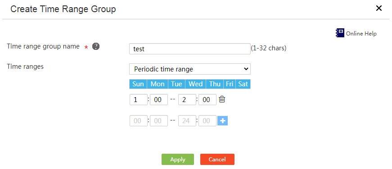This screenshot has height=169, width=392.
Task: Toggle Thu day selection
Action: pyautogui.click(x=215, y=84)
